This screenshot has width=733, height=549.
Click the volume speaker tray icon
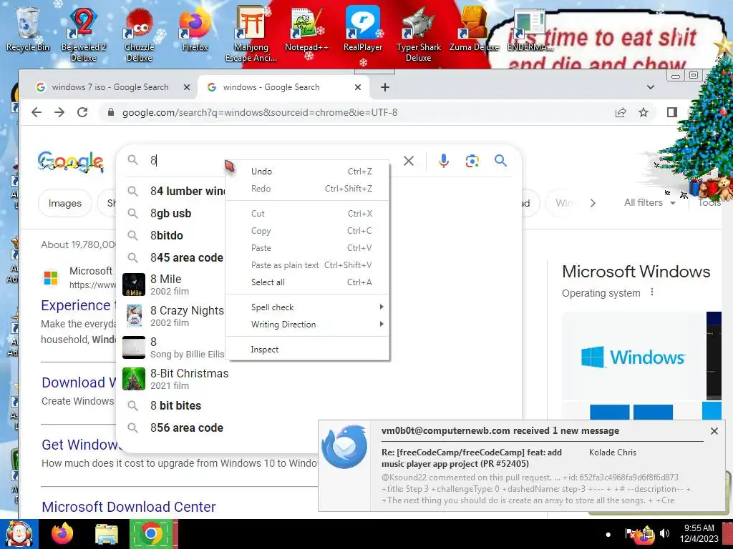tap(664, 533)
